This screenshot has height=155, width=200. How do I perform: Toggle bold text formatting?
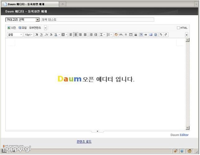[x=37, y=35]
